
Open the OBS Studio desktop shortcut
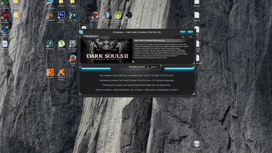[128, 17]
